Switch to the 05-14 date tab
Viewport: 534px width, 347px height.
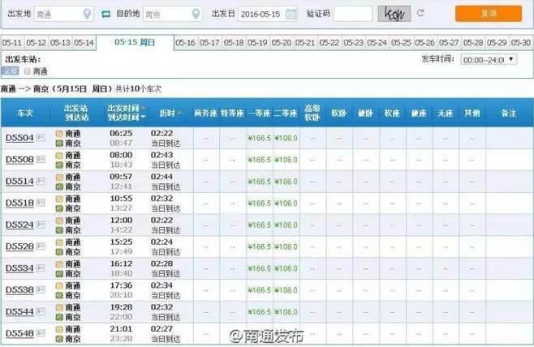click(84, 42)
